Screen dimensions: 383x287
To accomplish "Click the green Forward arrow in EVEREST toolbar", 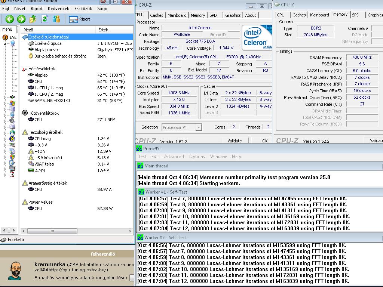I will pyautogui.click(x=21, y=19).
